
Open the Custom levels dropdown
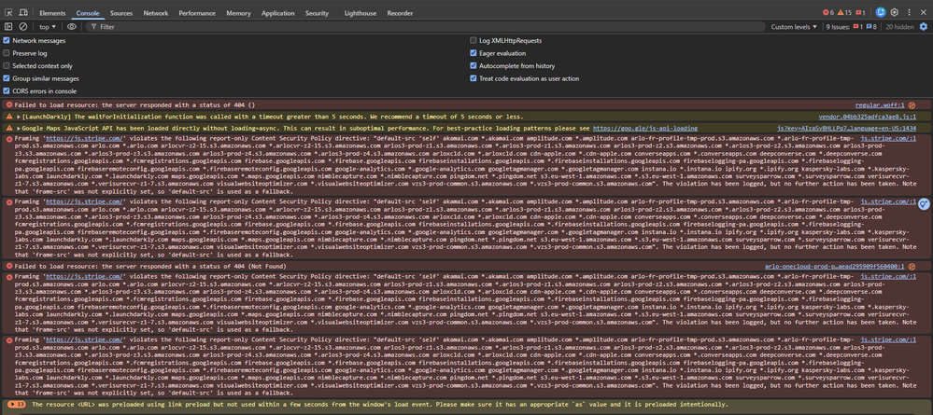click(795, 27)
